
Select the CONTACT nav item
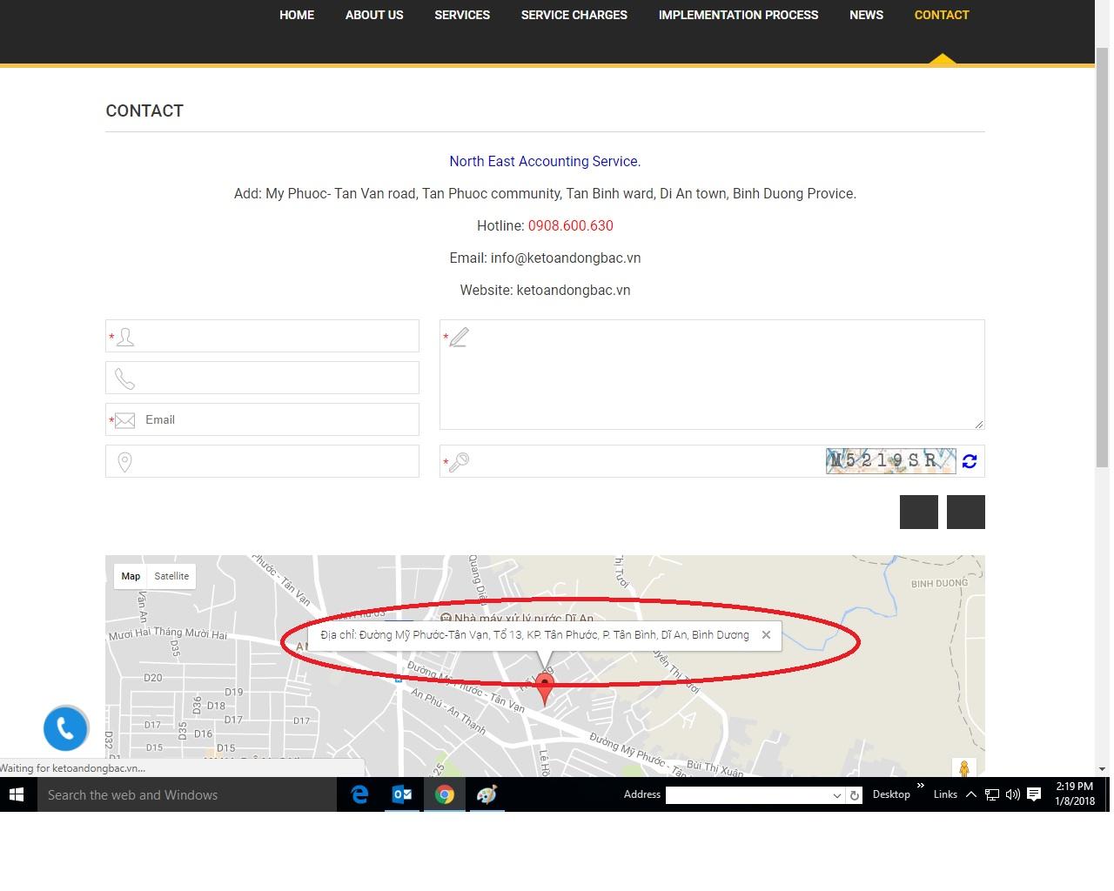(942, 15)
